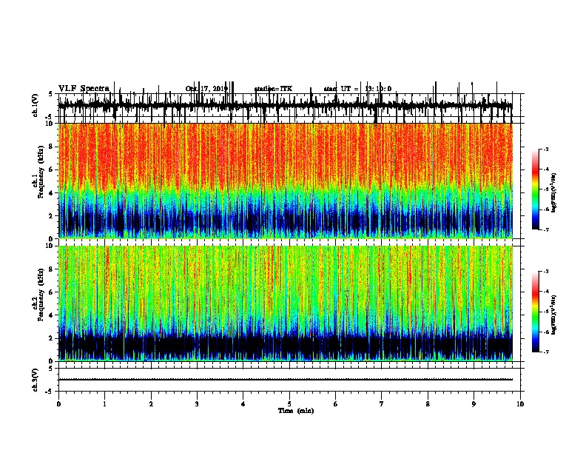
Task: Click the "Time (min)" x-axis label
Action: point(296,411)
